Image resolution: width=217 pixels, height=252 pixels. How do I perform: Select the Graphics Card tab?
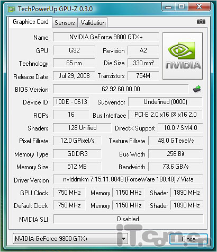(x=31, y=22)
